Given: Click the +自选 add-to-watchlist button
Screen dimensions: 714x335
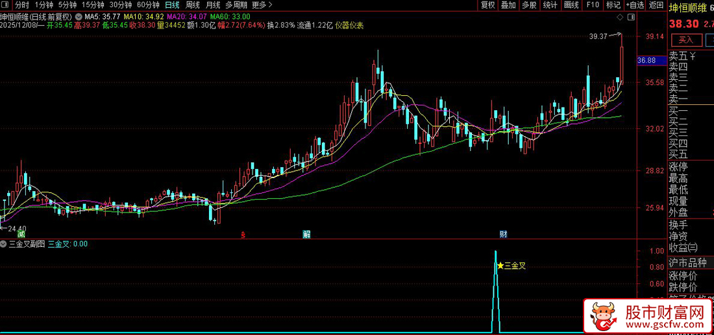Looking at the screenshot, I should (634, 5).
